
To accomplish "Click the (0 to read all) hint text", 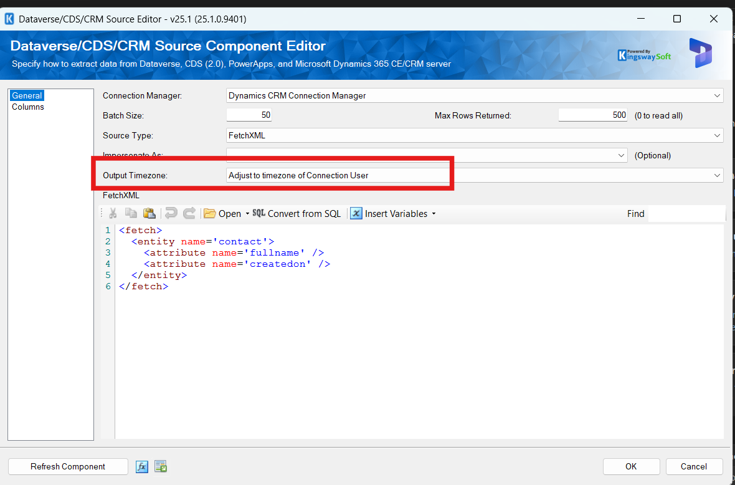I will click(658, 115).
